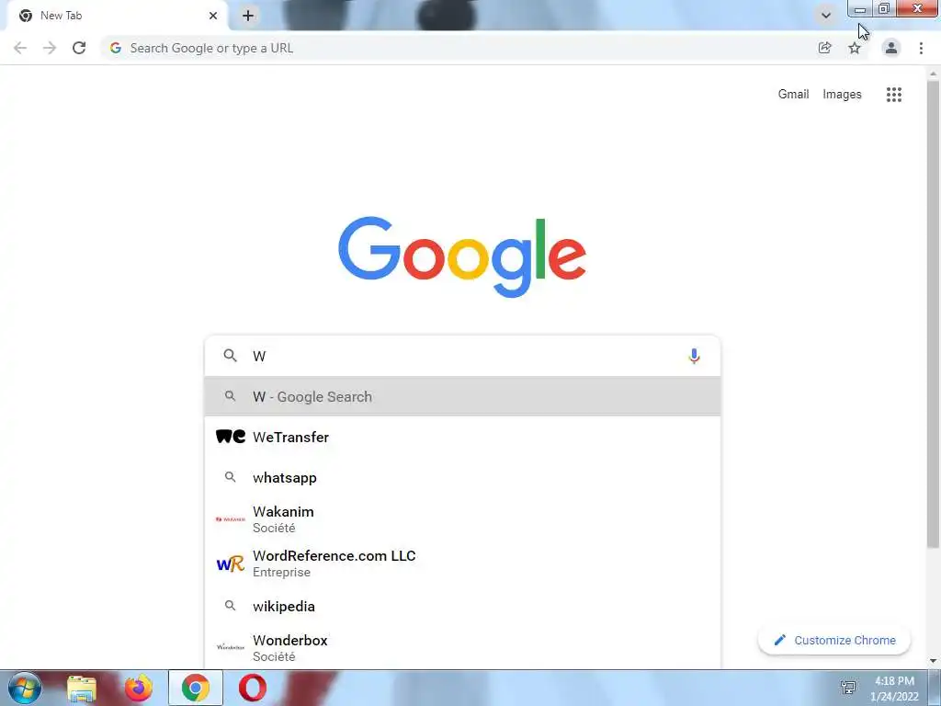Image resolution: width=941 pixels, height=706 pixels.
Task: Select the WordReference.com LLC suggestion
Action: click(462, 564)
